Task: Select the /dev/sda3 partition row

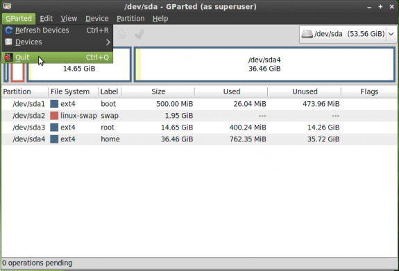Action: (200, 128)
